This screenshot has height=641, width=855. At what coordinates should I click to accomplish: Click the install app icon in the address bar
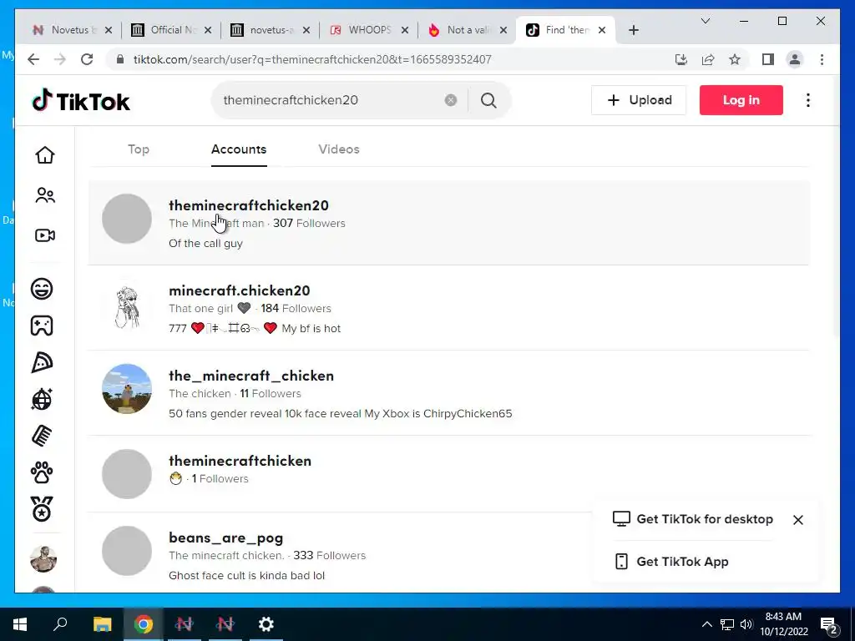681,59
